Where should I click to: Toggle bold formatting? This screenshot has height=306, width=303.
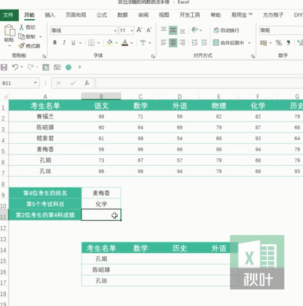click(x=55, y=43)
